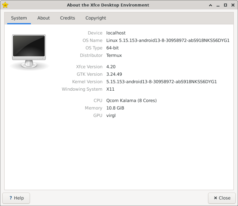Open the Copyright tab
Image resolution: width=238 pixels, height=206 pixels.
96,18
